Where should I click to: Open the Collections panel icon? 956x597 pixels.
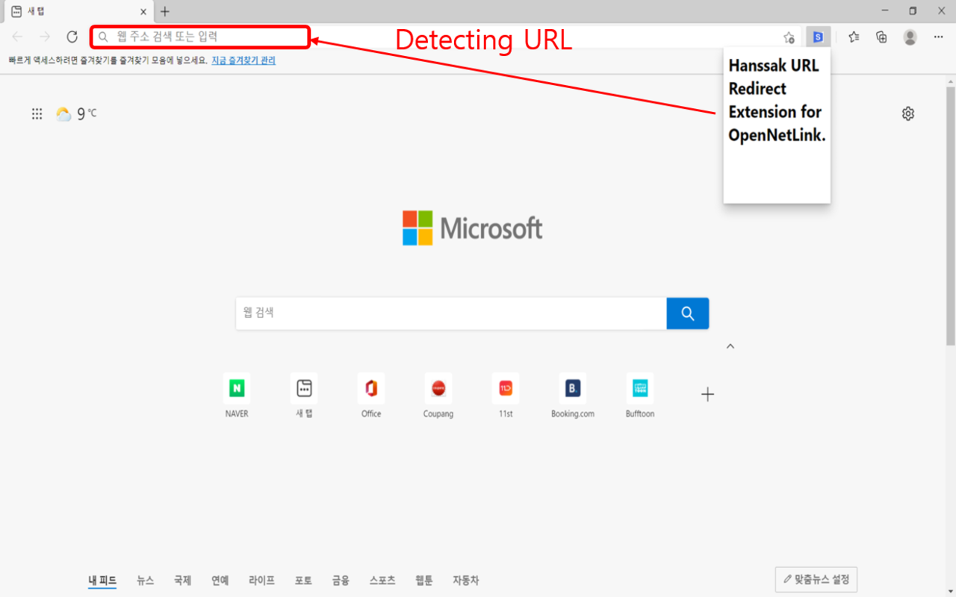tap(881, 36)
